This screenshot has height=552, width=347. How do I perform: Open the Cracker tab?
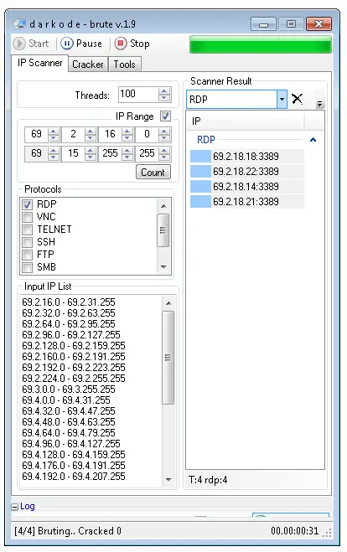click(88, 64)
